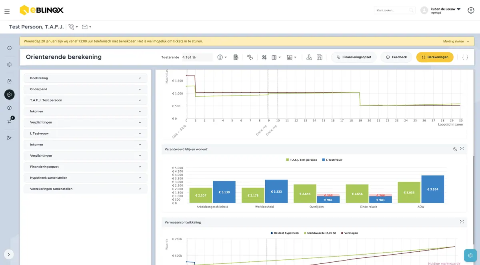
Task: Expand the Financieringsopzet accordion section
Action: (86, 167)
